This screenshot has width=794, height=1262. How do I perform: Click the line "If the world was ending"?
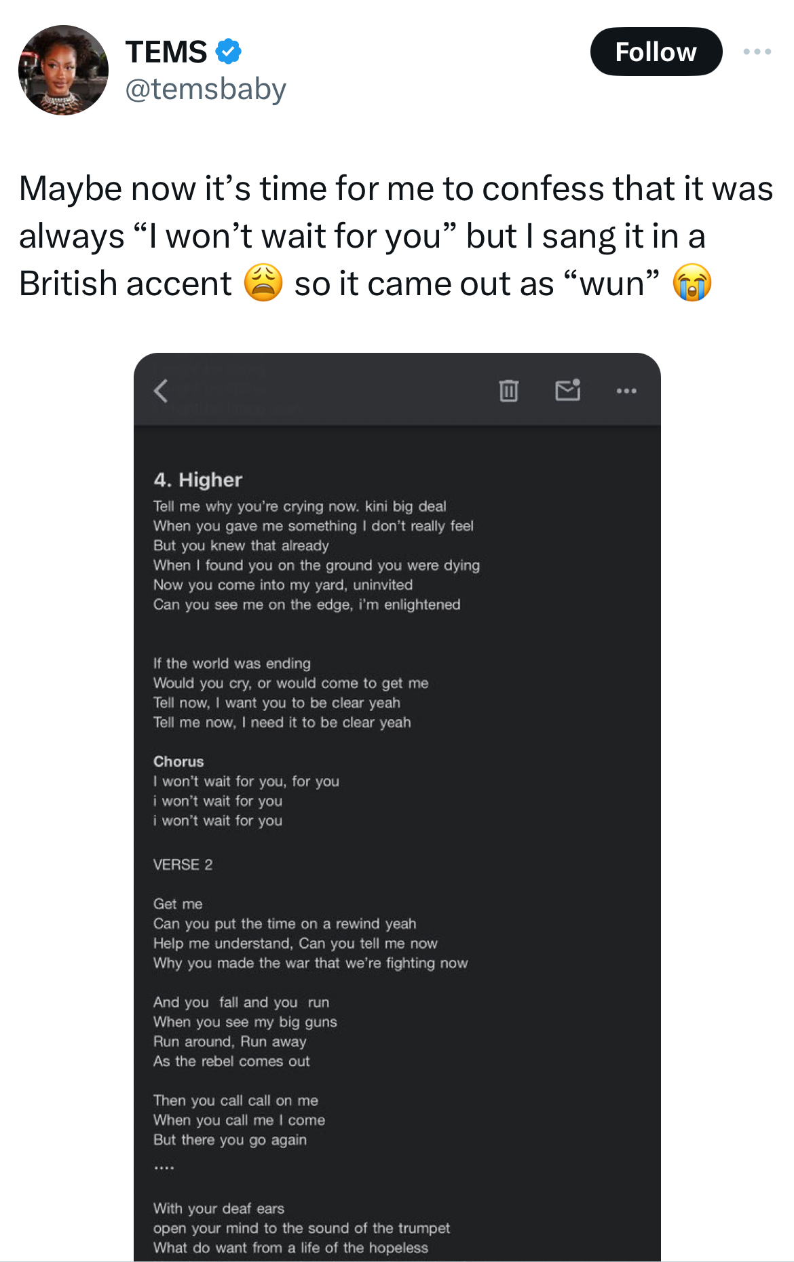pyautogui.click(x=232, y=663)
